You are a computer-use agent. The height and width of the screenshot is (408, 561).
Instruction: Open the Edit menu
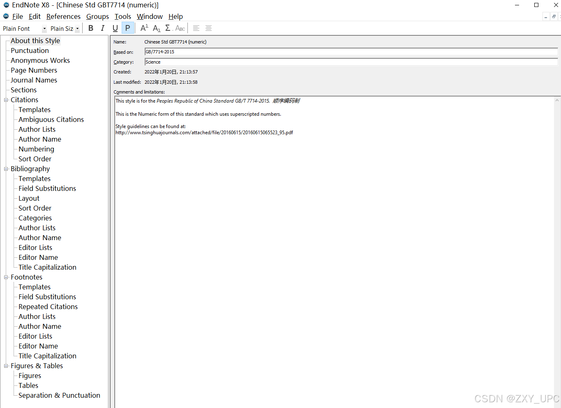coord(35,16)
